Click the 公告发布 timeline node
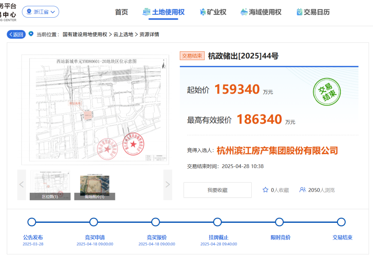 32,222
